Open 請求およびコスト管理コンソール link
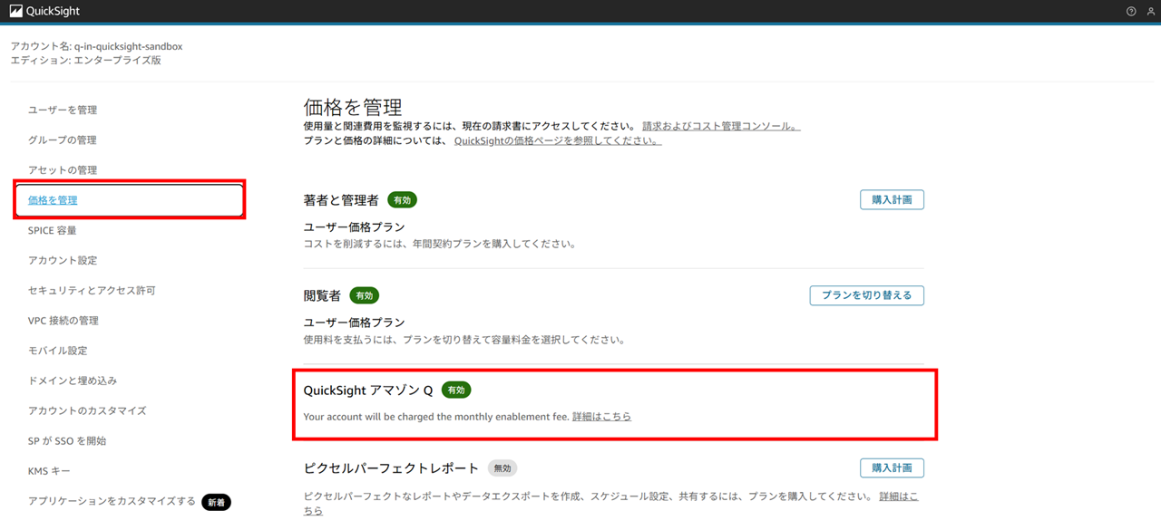 point(721,126)
